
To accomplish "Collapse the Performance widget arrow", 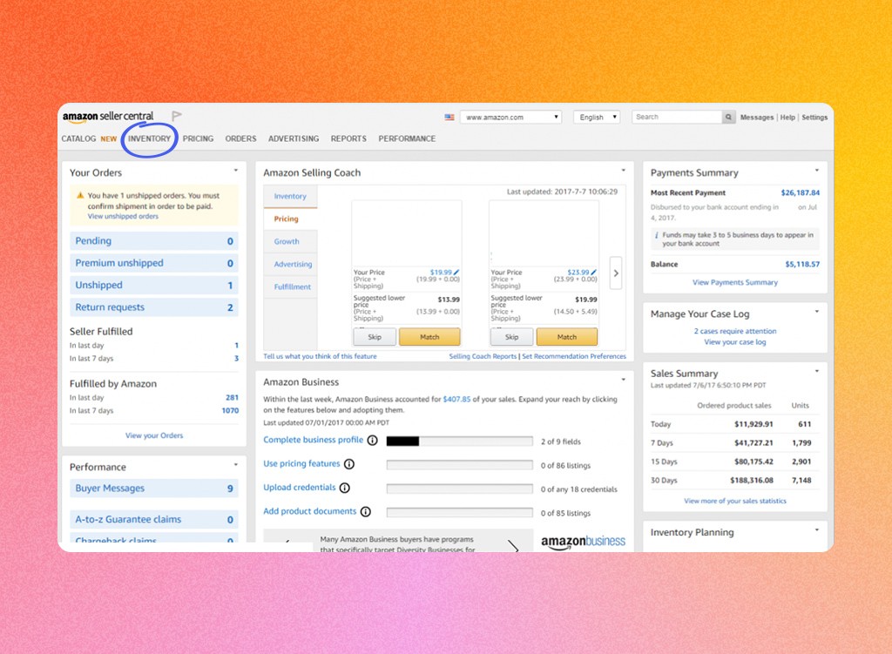I will [235, 465].
